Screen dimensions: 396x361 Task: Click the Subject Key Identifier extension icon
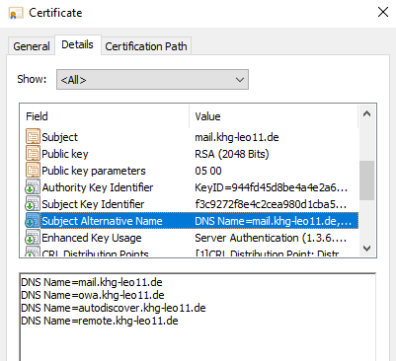(33, 203)
